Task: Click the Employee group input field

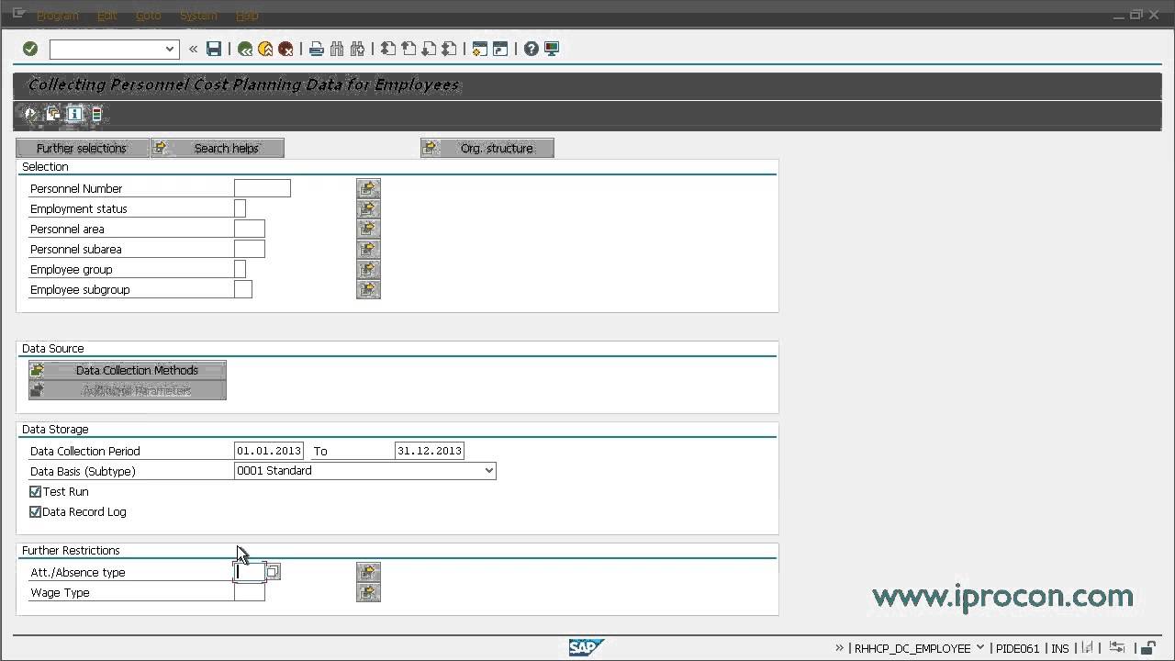Action: tap(241, 269)
